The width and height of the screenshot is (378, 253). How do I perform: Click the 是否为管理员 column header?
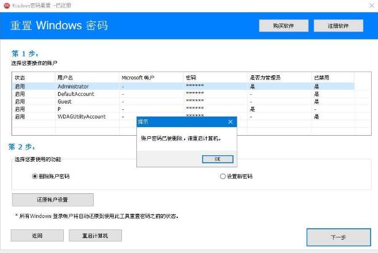click(x=280, y=78)
